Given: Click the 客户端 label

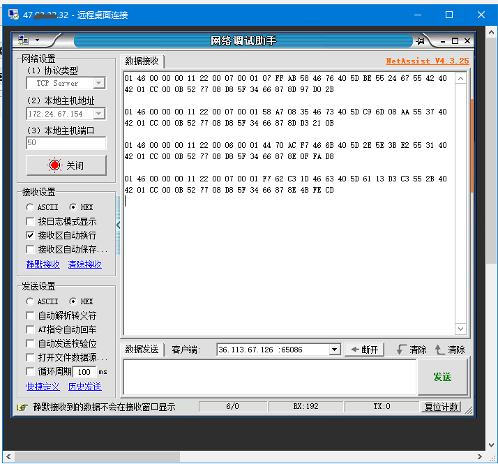Looking at the screenshot, I should pyautogui.click(x=186, y=350).
